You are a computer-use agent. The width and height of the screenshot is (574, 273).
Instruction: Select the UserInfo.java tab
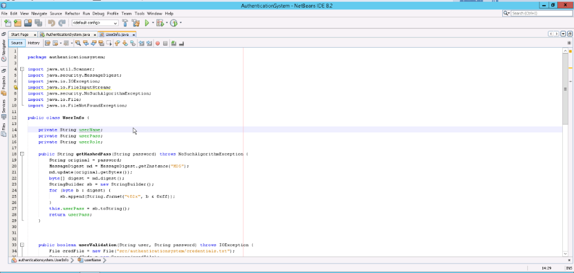117,34
